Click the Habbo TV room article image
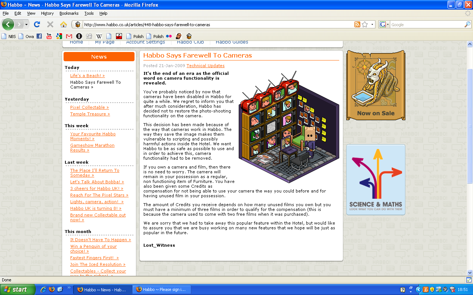 click(289, 127)
